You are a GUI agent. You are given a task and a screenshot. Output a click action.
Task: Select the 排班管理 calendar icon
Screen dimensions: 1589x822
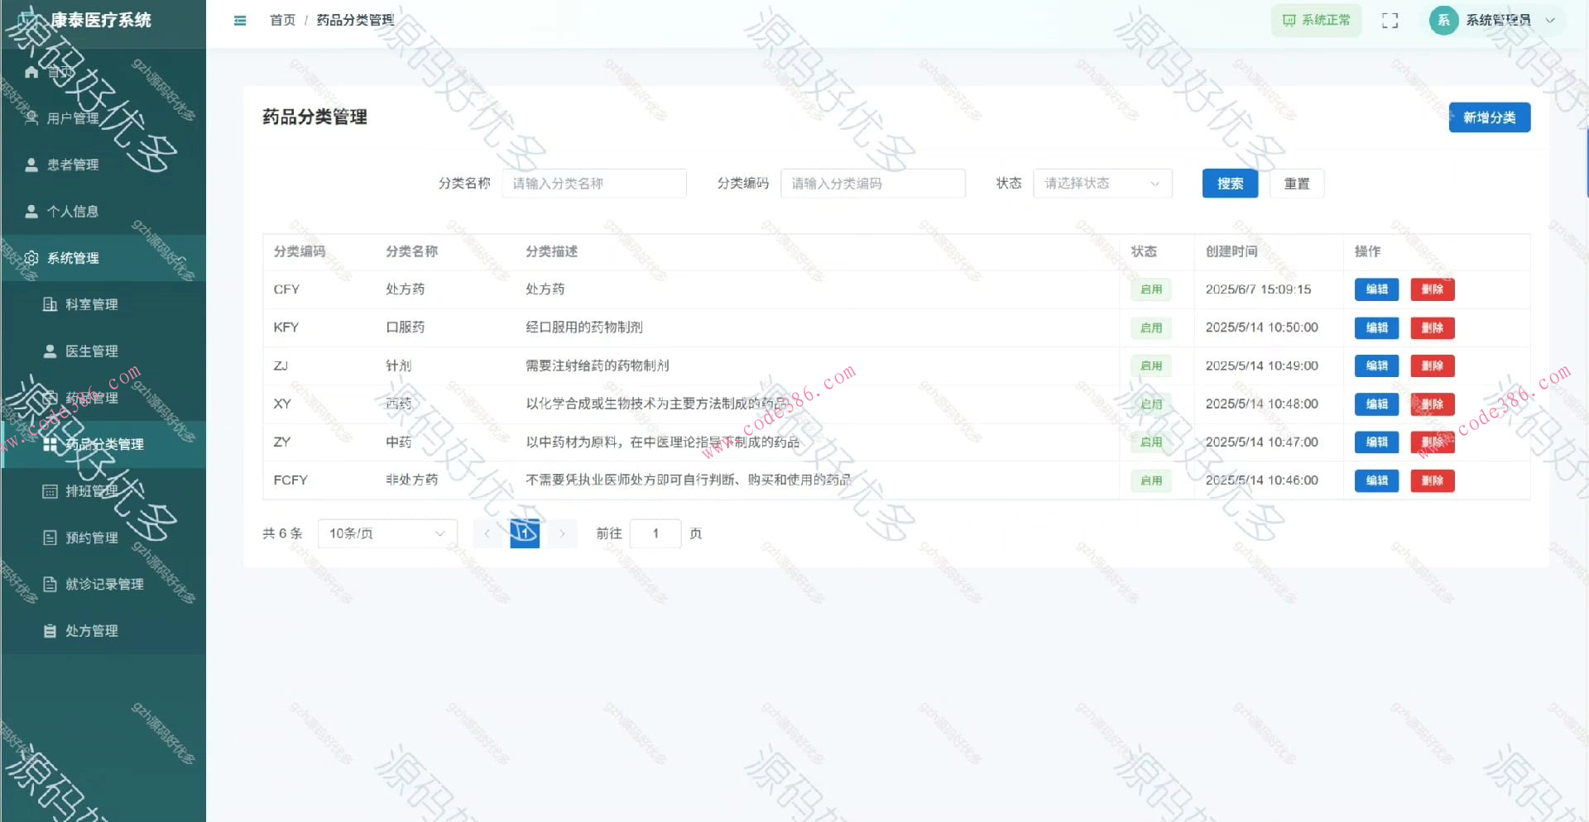pos(51,491)
